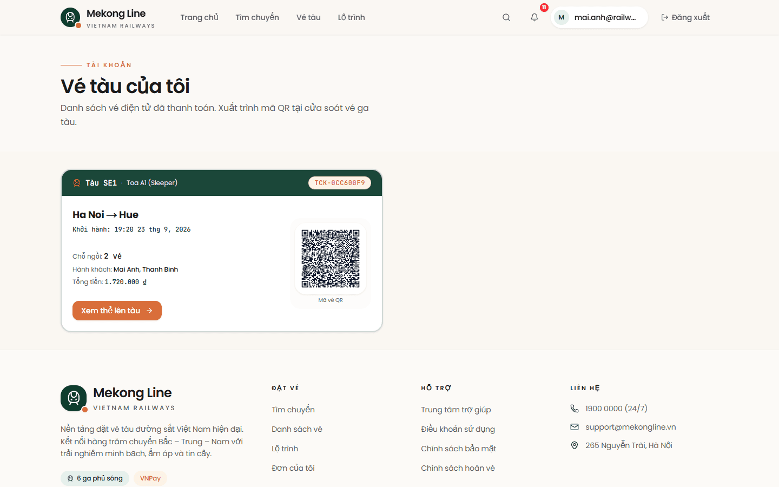779x487 pixels.
Task: Click the VNPay badge in footer
Action: tap(150, 478)
